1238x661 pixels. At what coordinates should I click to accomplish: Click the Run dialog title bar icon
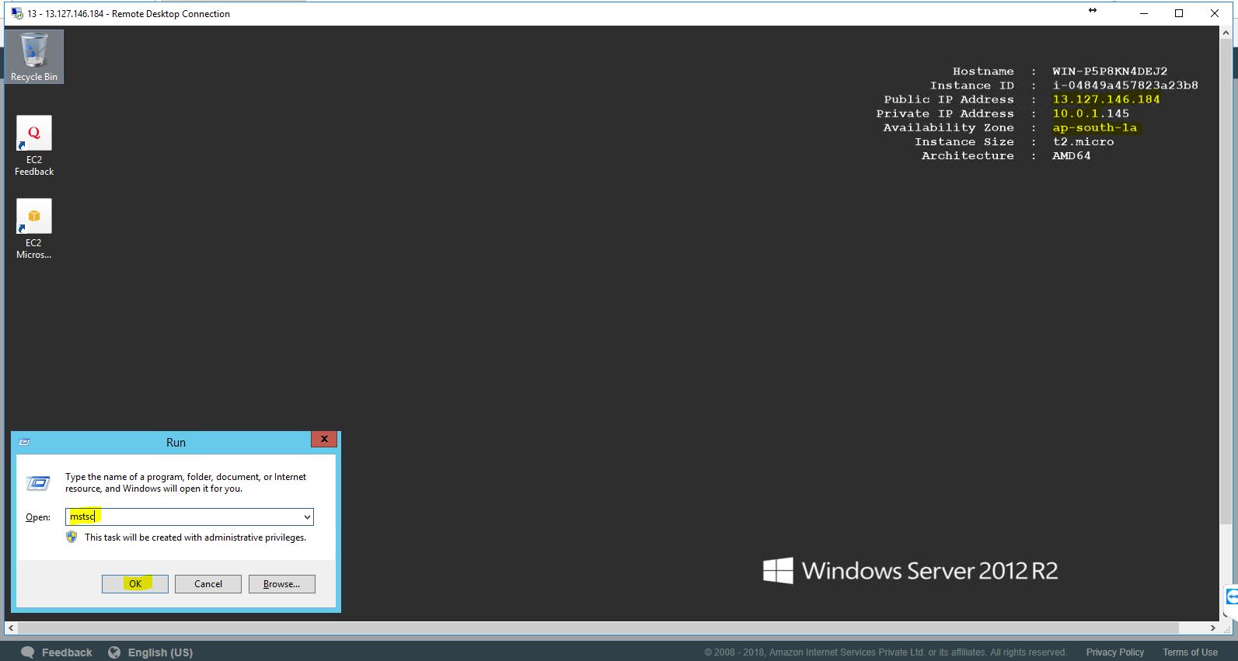point(24,442)
